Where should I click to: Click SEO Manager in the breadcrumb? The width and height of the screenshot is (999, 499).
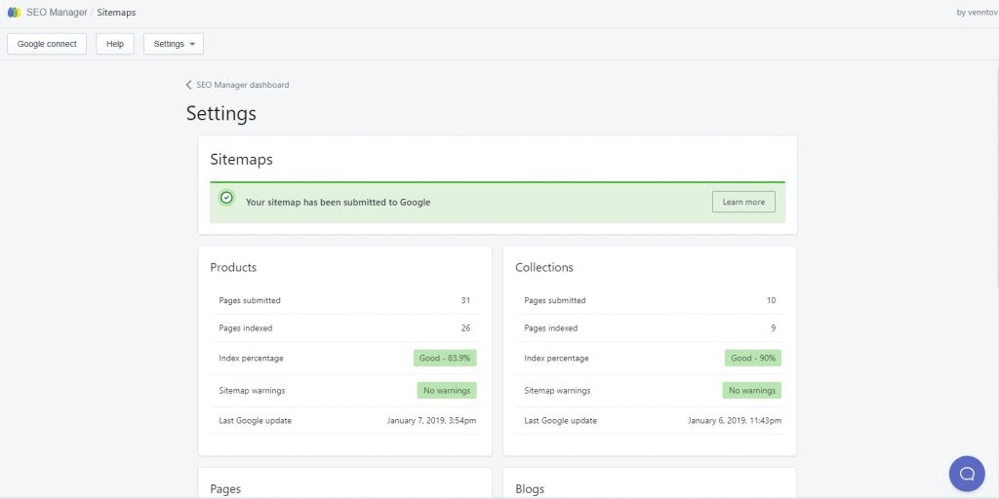click(x=57, y=13)
